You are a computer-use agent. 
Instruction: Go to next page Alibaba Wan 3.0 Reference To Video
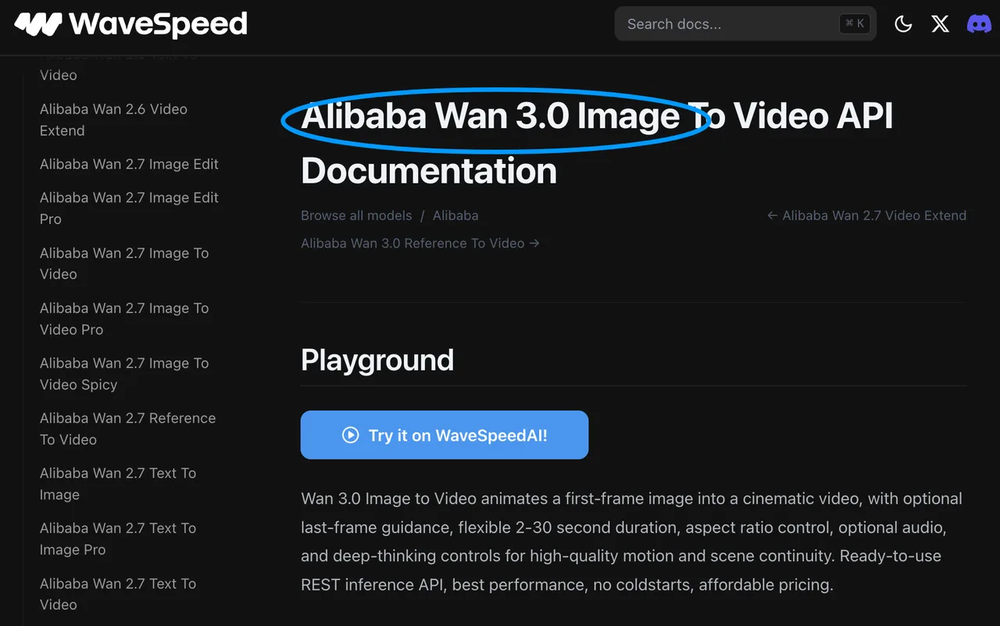(420, 244)
